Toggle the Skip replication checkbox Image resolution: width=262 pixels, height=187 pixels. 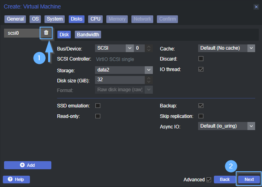pos(201,116)
